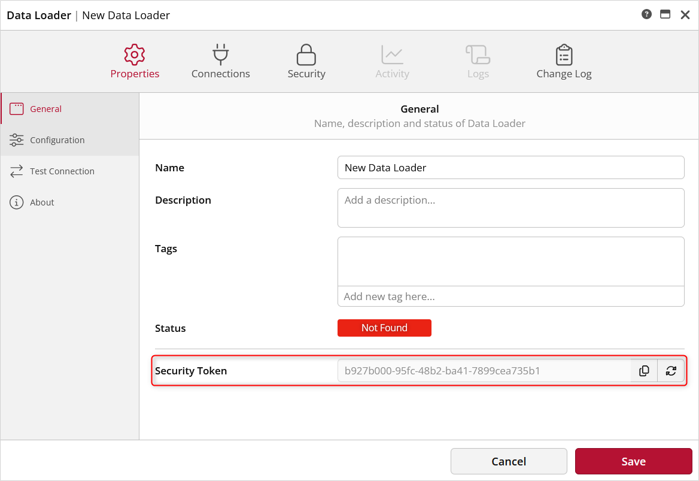This screenshot has height=481, width=699.
Task: Click the Logs scroll icon
Action: [478, 55]
